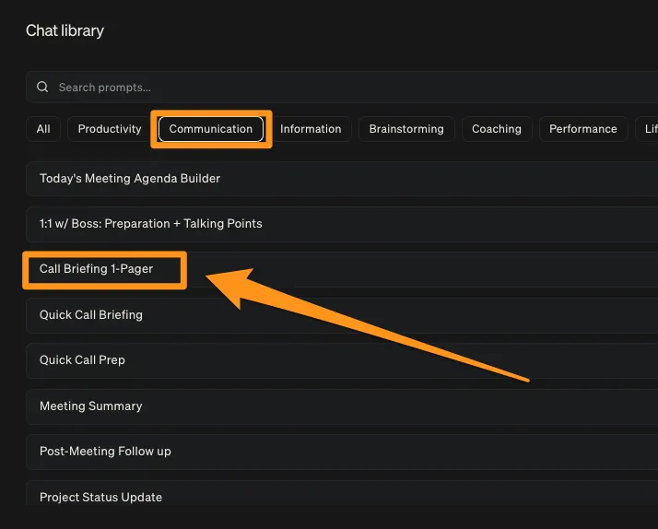Click the Chat library heading
Screen dimensions: 658x529
(65, 31)
